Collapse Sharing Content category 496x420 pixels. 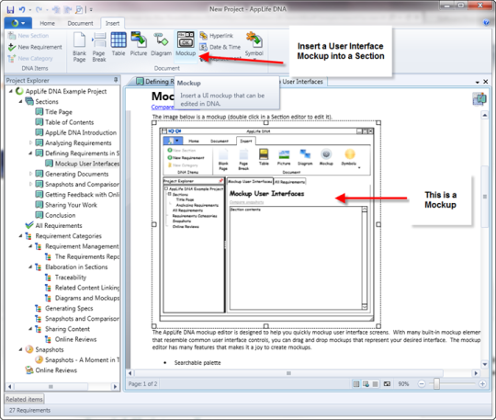point(30,329)
